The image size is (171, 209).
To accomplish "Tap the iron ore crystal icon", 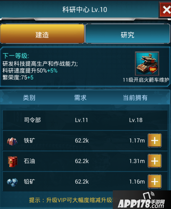I will coord(12,141).
